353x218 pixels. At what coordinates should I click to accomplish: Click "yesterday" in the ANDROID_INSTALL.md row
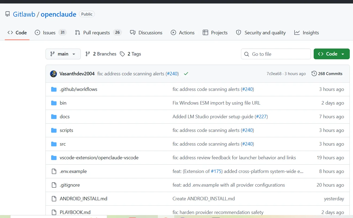click(x=334, y=199)
